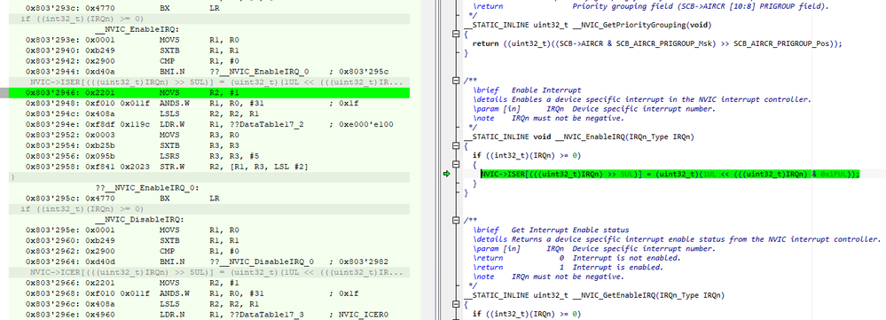
Task: Select the MOVS R1, R0 line at 0x803'293e
Action: coord(209,41)
